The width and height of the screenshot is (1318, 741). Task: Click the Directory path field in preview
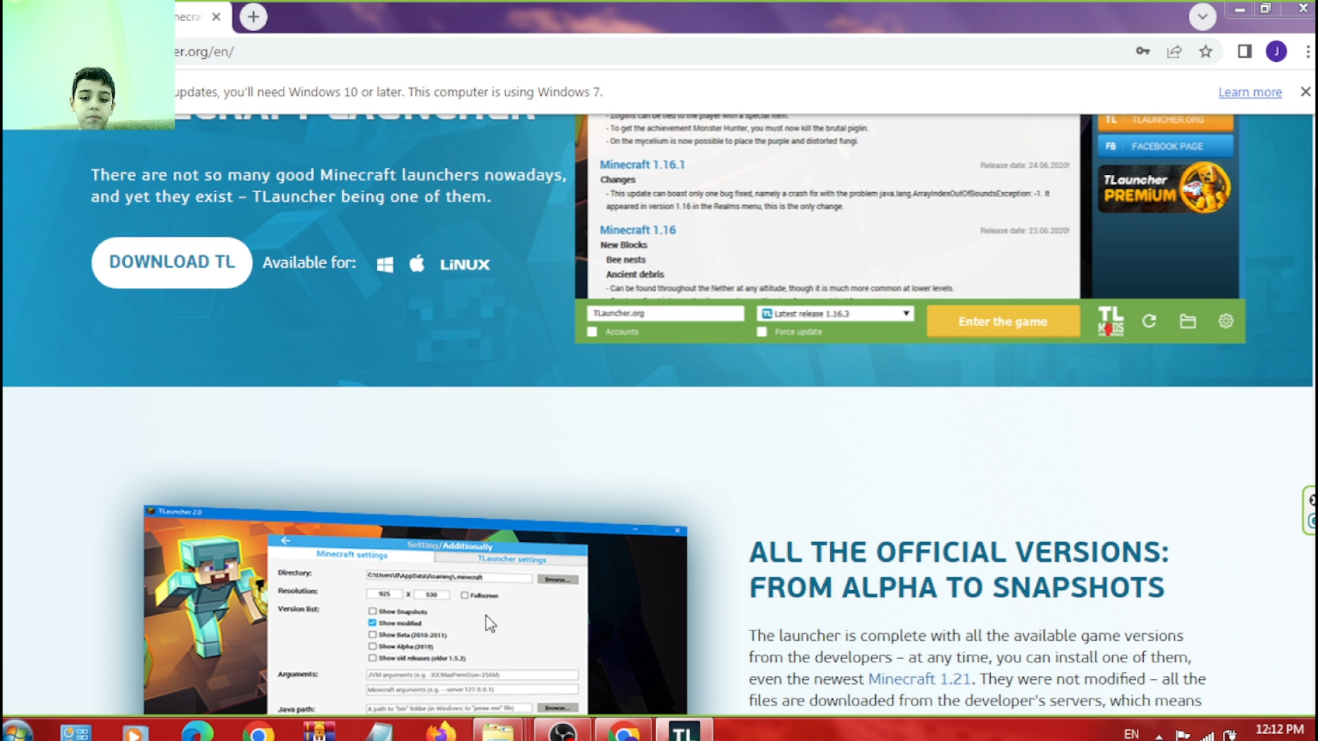point(449,577)
